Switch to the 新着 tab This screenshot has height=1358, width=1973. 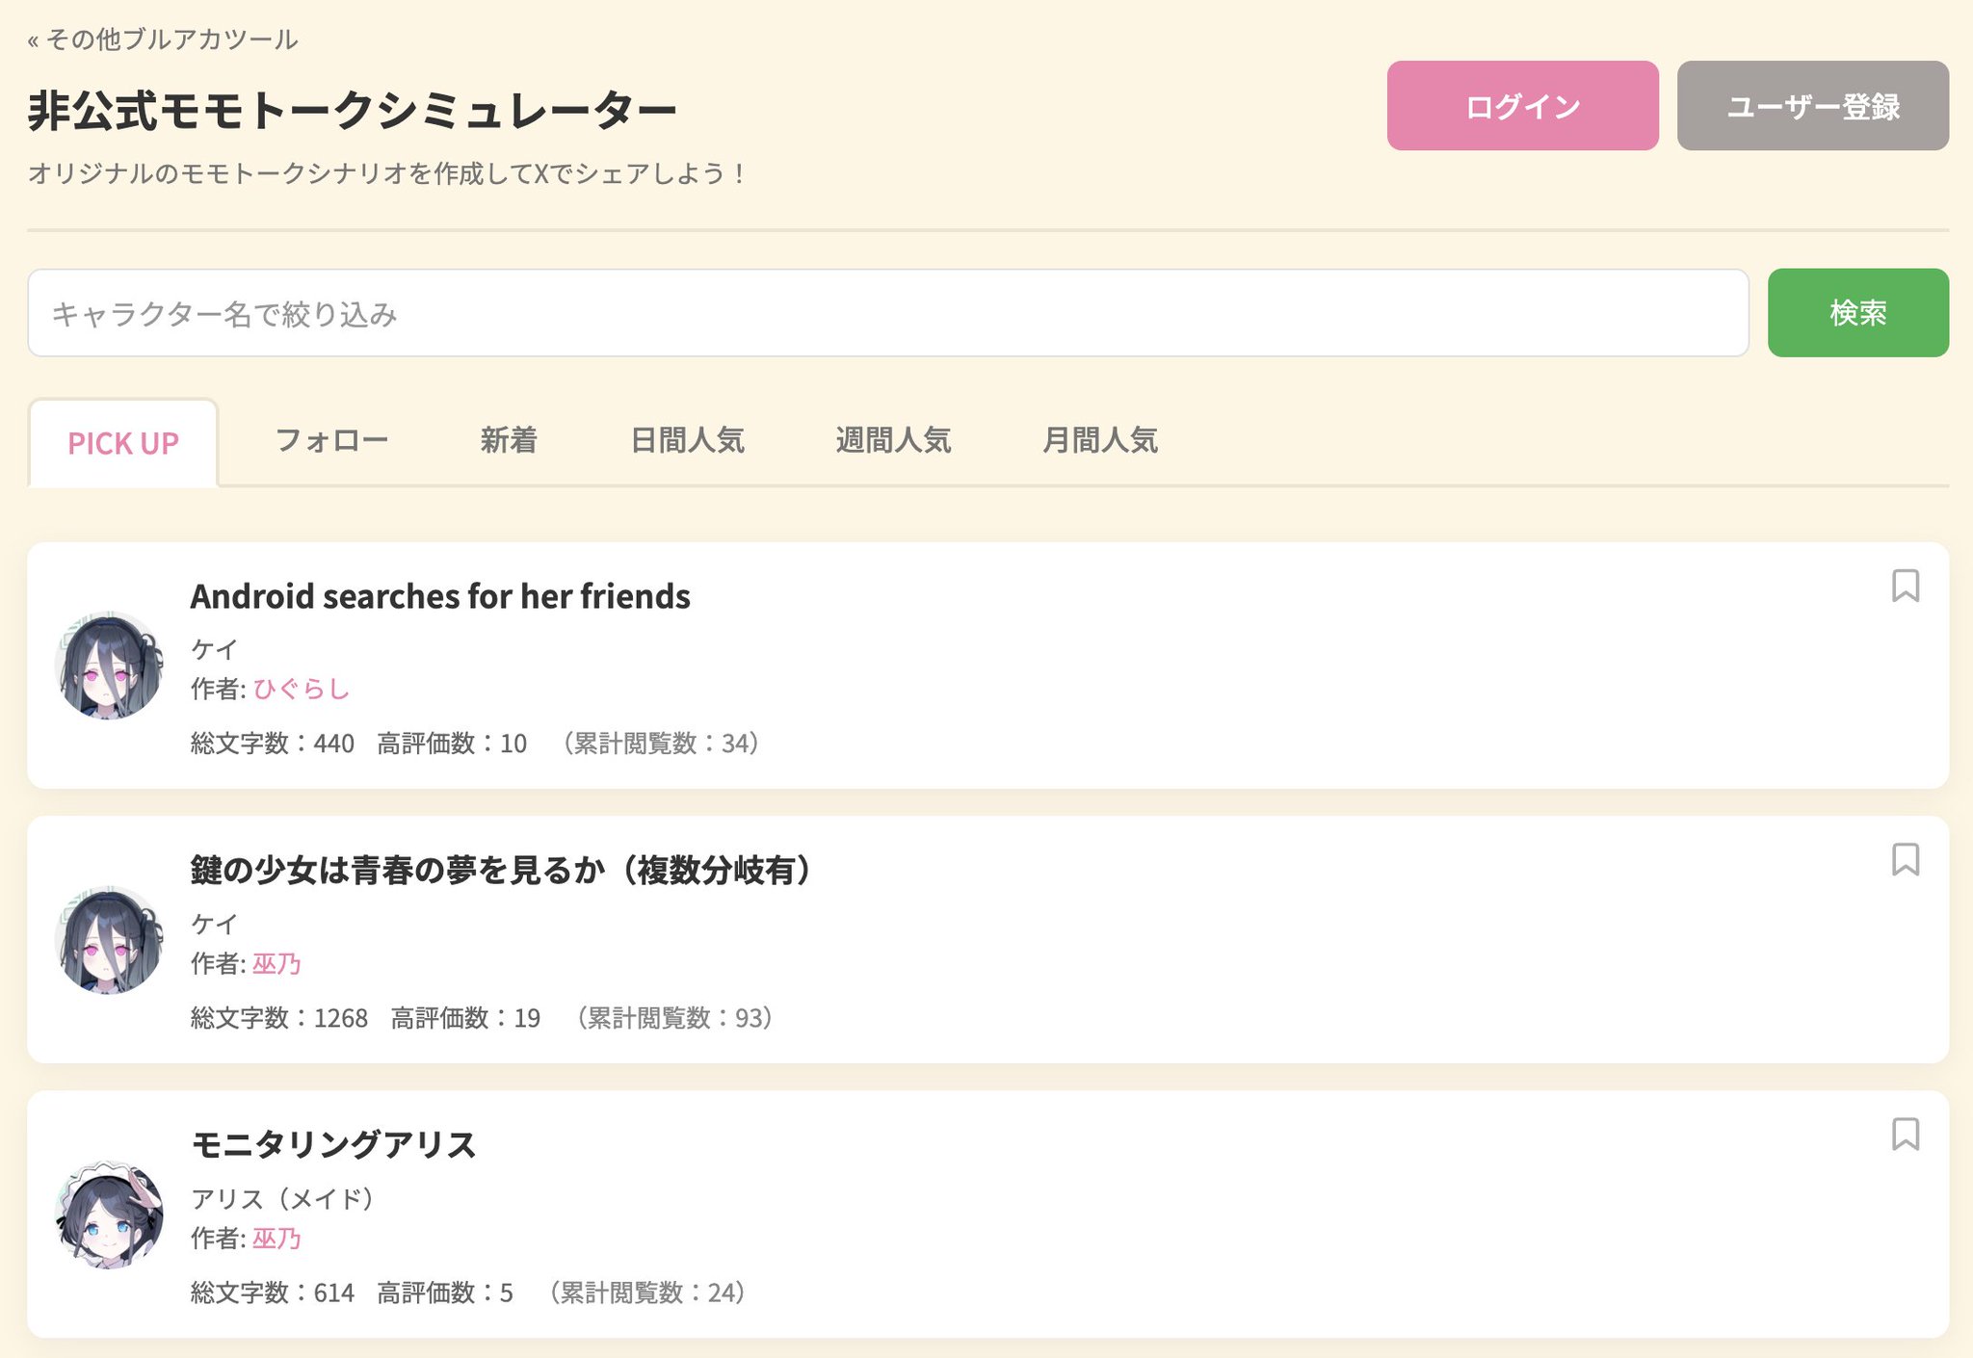point(508,440)
